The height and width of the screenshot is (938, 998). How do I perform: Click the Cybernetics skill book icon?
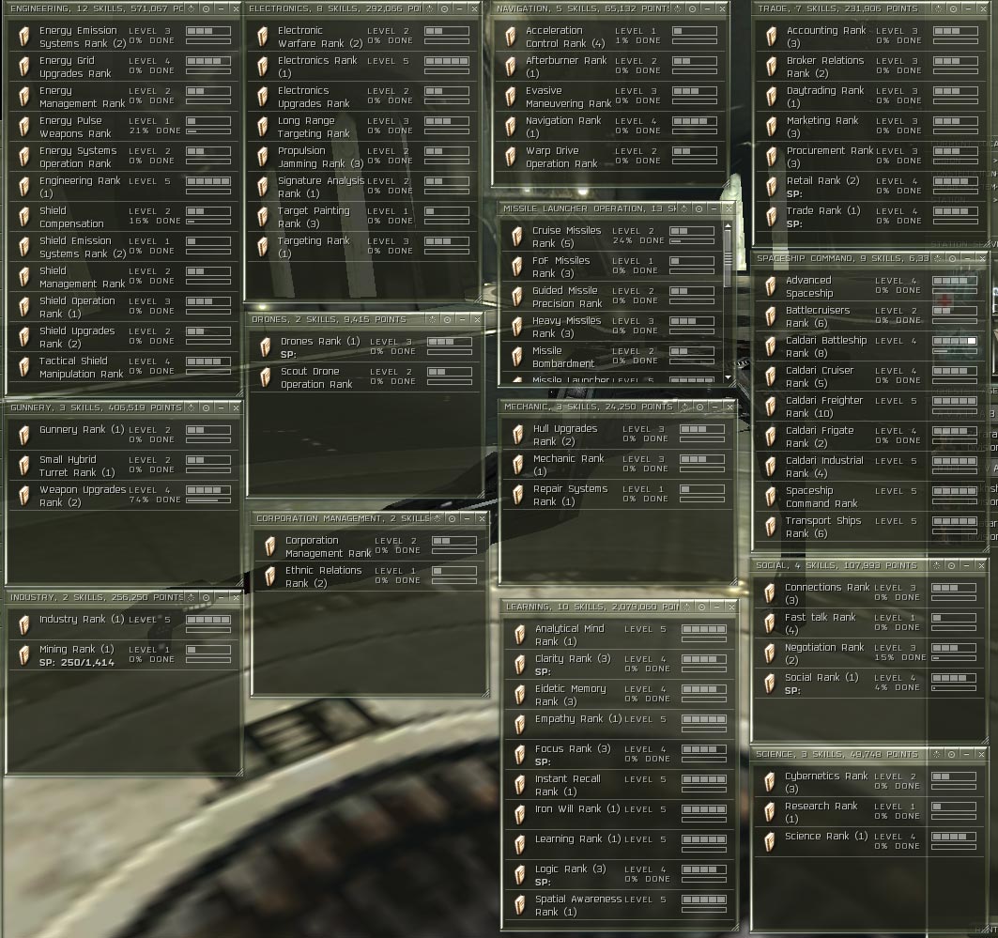point(770,782)
